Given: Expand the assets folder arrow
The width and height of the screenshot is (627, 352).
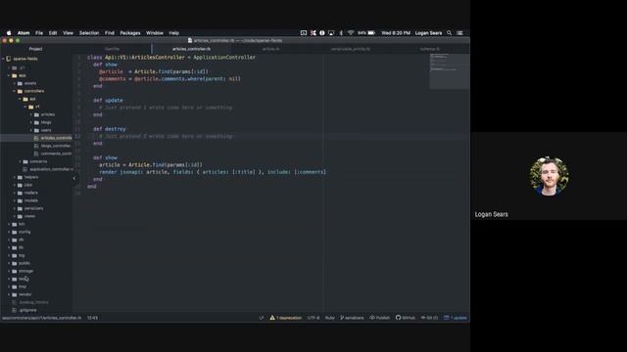Looking at the screenshot, I should pos(15,83).
